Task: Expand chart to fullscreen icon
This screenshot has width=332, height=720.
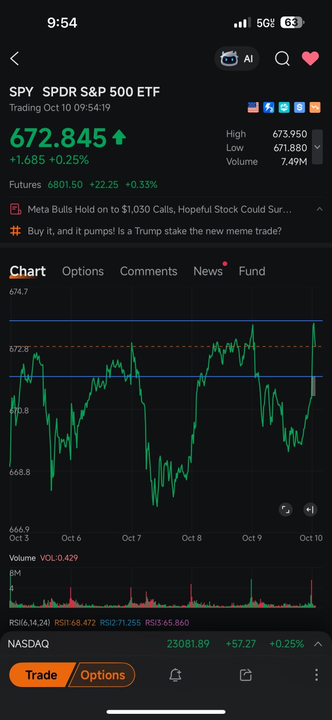Action: click(285, 510)
